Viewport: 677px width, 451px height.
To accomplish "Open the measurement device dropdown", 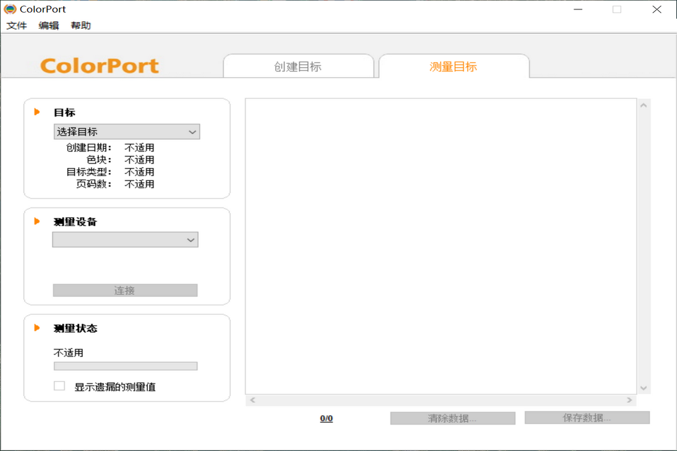I will coord(125,239).
